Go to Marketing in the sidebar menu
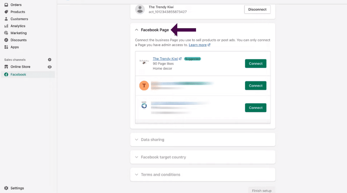This screenshot has height=193, width=347. point(19,33)
